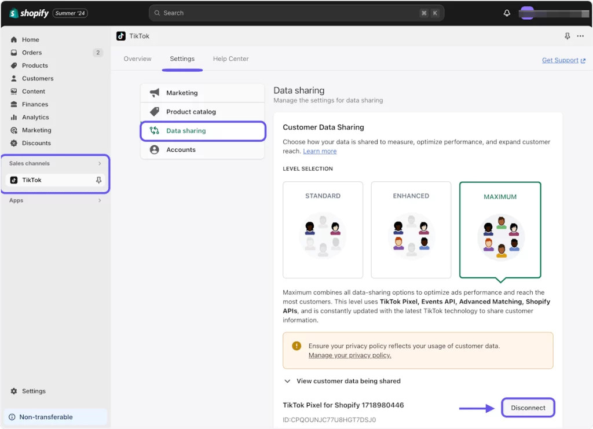Expand View customer data being shared
593x429 pixels.
(x=342, y=381)
